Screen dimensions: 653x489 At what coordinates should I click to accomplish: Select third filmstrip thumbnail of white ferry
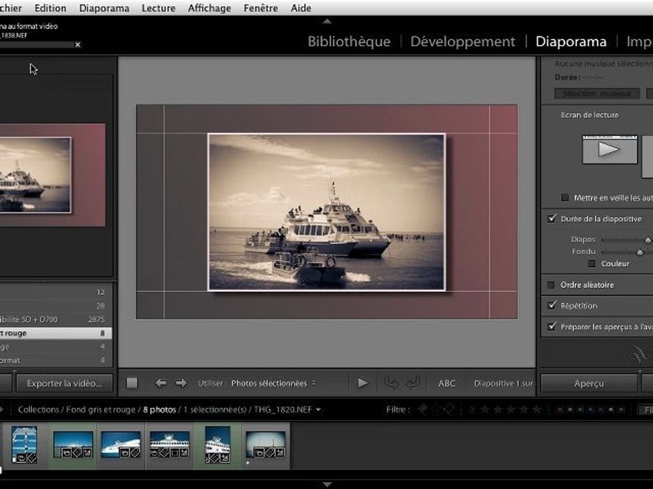click(121, 444)
